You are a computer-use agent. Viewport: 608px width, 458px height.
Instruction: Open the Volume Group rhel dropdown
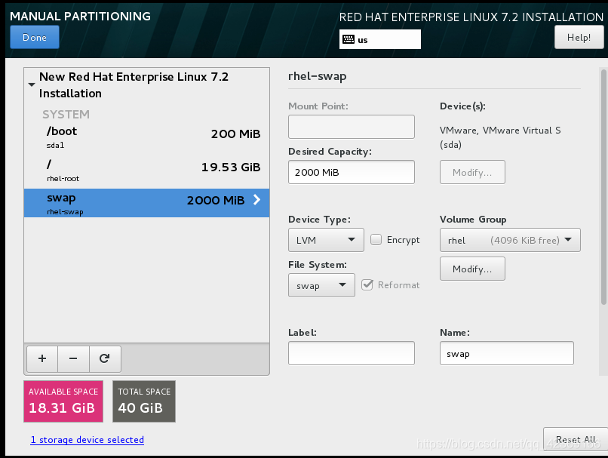pyautogui.click(x=510, y=240)
